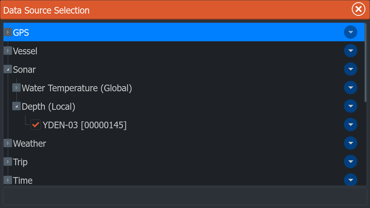Image resolution: width=370 pixels, height=208 pixels.
Task: Open the Depth (Local) row arrow button
Action: click(x=350, y=106)
